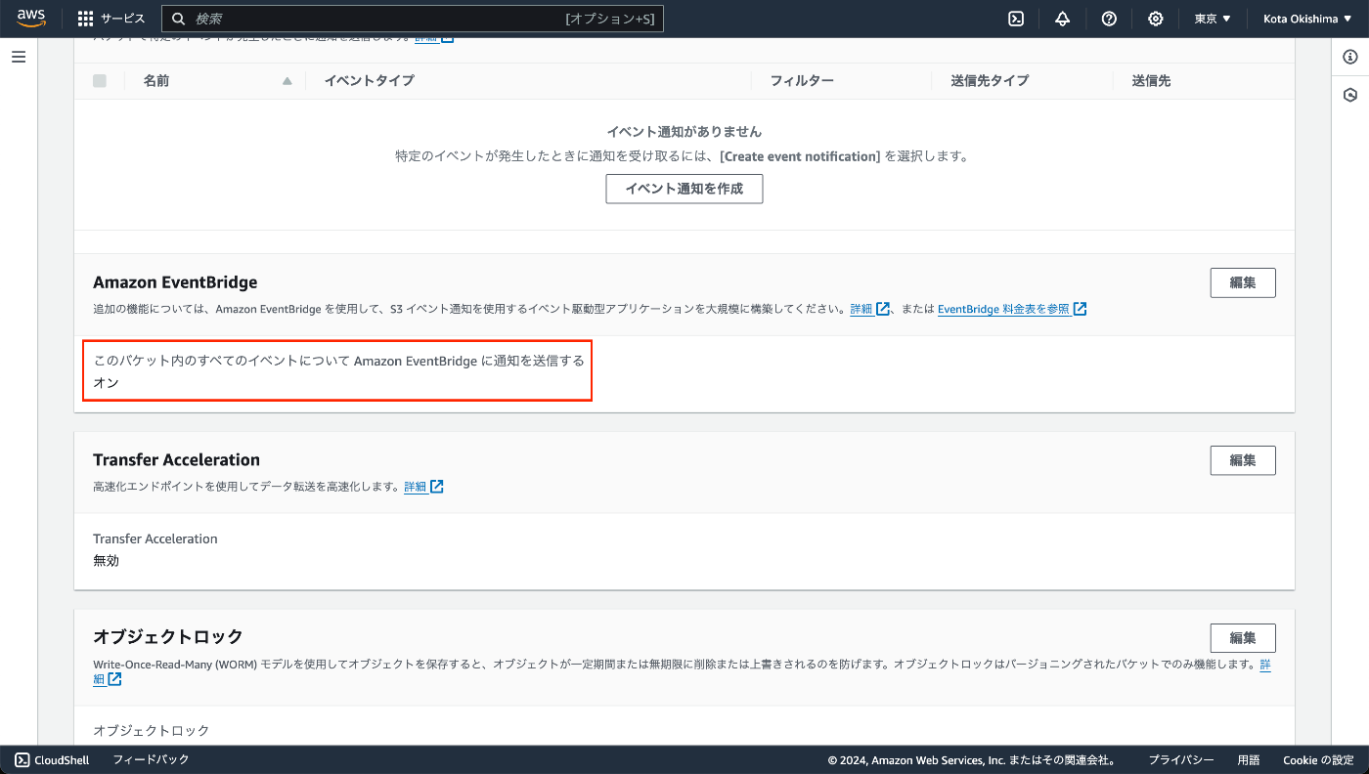Expand the 東京 region dropdown
This screenshot has height=774, width=1369.
[x=1213, y=19]
